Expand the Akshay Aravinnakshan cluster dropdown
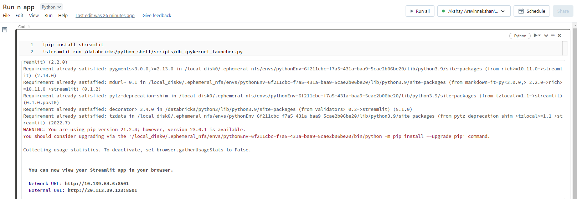 tap(474, 11)
